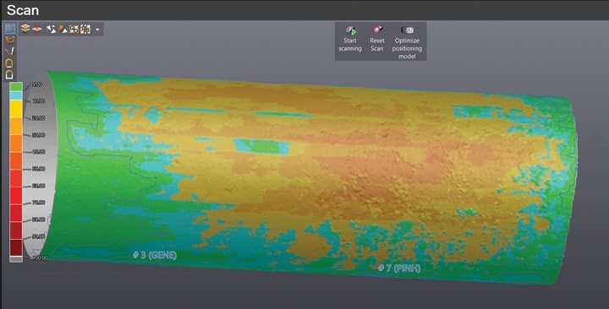Click the Scan panel title
The width and height of the screenshot is (609, 309).
tap(23, 10)
